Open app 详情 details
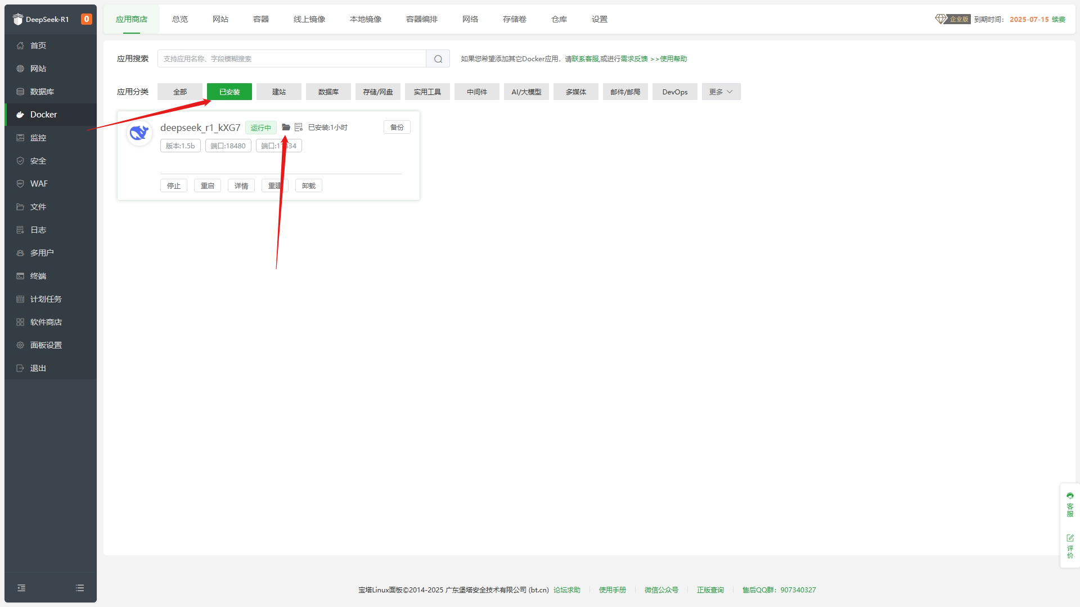The height and width of the screenshot is (607, 1080). point(241,186)
